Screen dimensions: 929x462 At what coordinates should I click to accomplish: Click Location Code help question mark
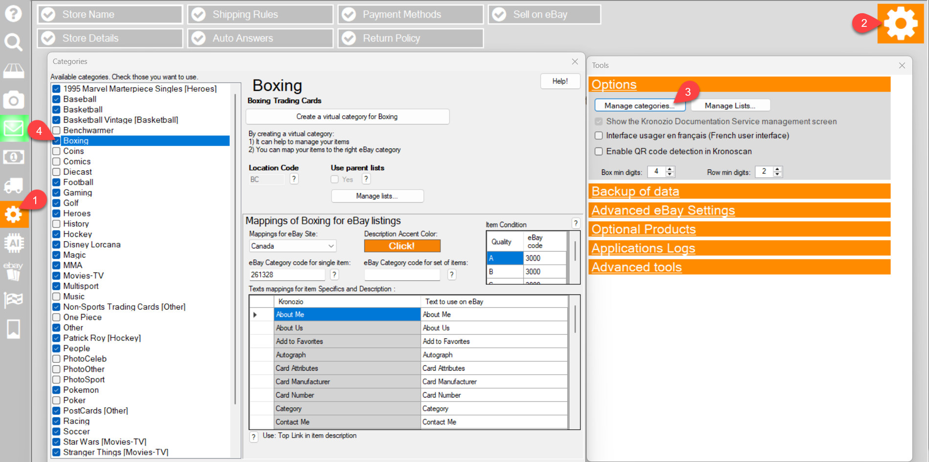coord(294,179)
